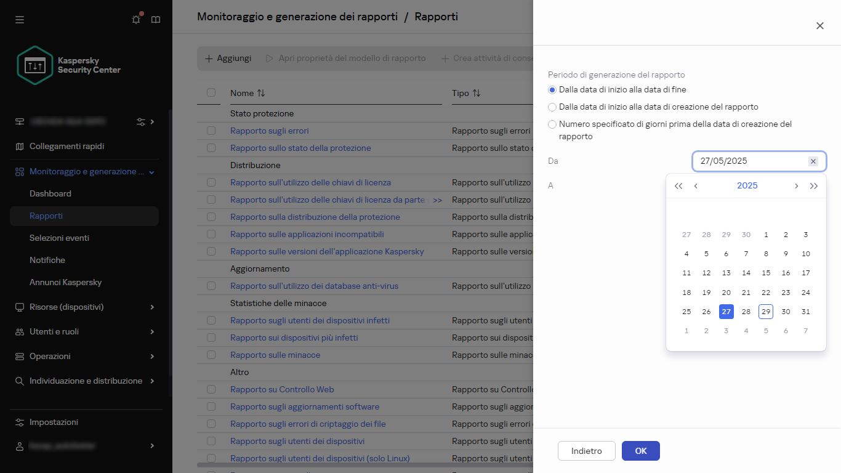Image resolution: width=841 pixels, height=473 pixels.
Task: Select day 15 in the calendar
Action: pos(766,273)
